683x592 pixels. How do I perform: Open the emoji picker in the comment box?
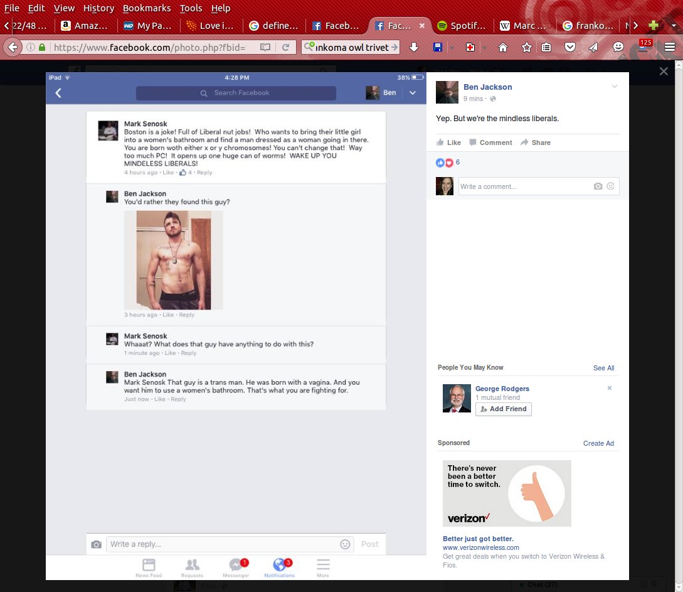pos(610,186)
